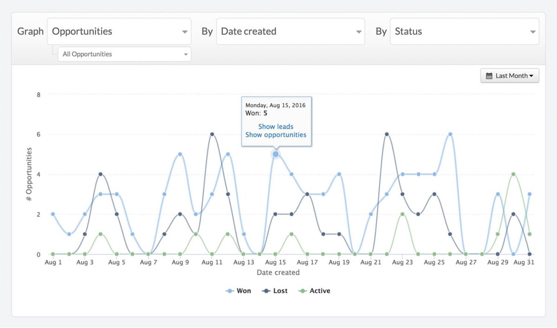Screen dimensions: 557x328
Task: Toggle the Active series in the legend
Action: [314, 291]
